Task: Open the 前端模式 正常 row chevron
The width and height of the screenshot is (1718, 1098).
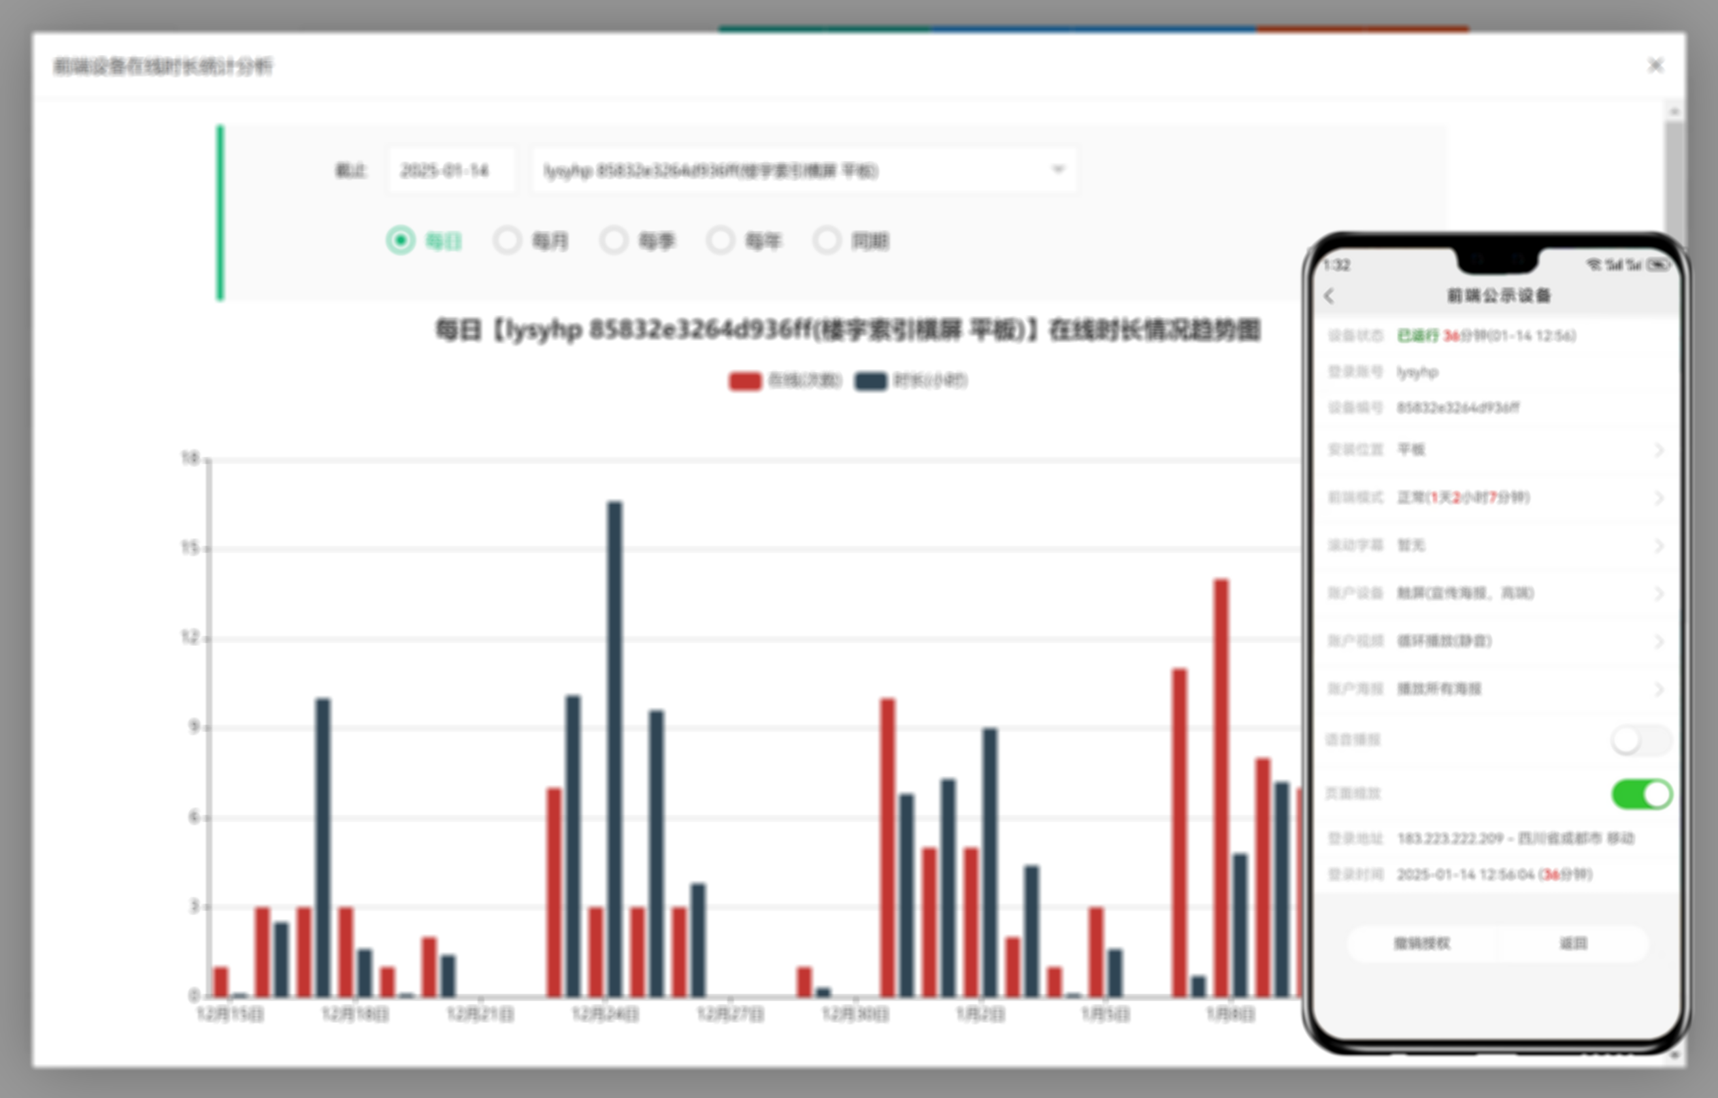Action: point(1658,498)
